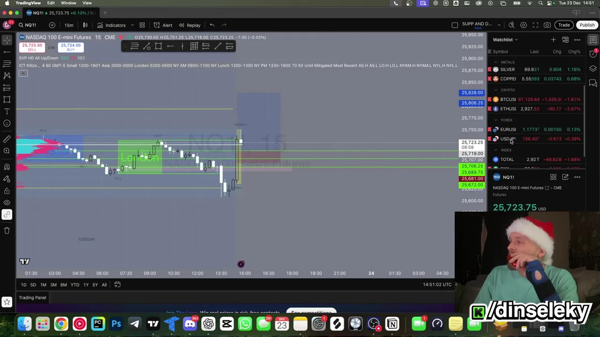Open the chats panel in right sidebar

593,83
